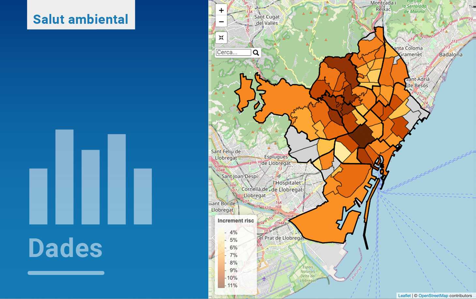
Task: Click the magnifying glass search icon
Action: [256, 52]
